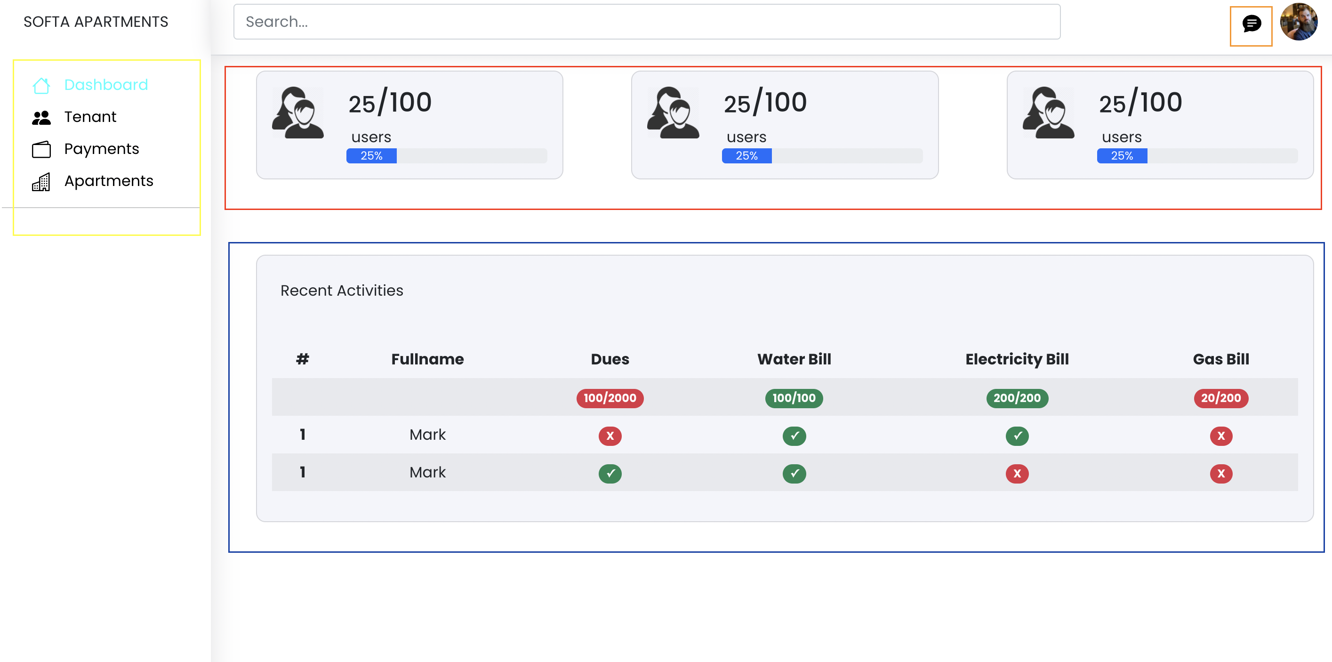This screenshot has width=1332, height=662.
Task: Click second row's green check under Dues
Action: click(610, 473)
